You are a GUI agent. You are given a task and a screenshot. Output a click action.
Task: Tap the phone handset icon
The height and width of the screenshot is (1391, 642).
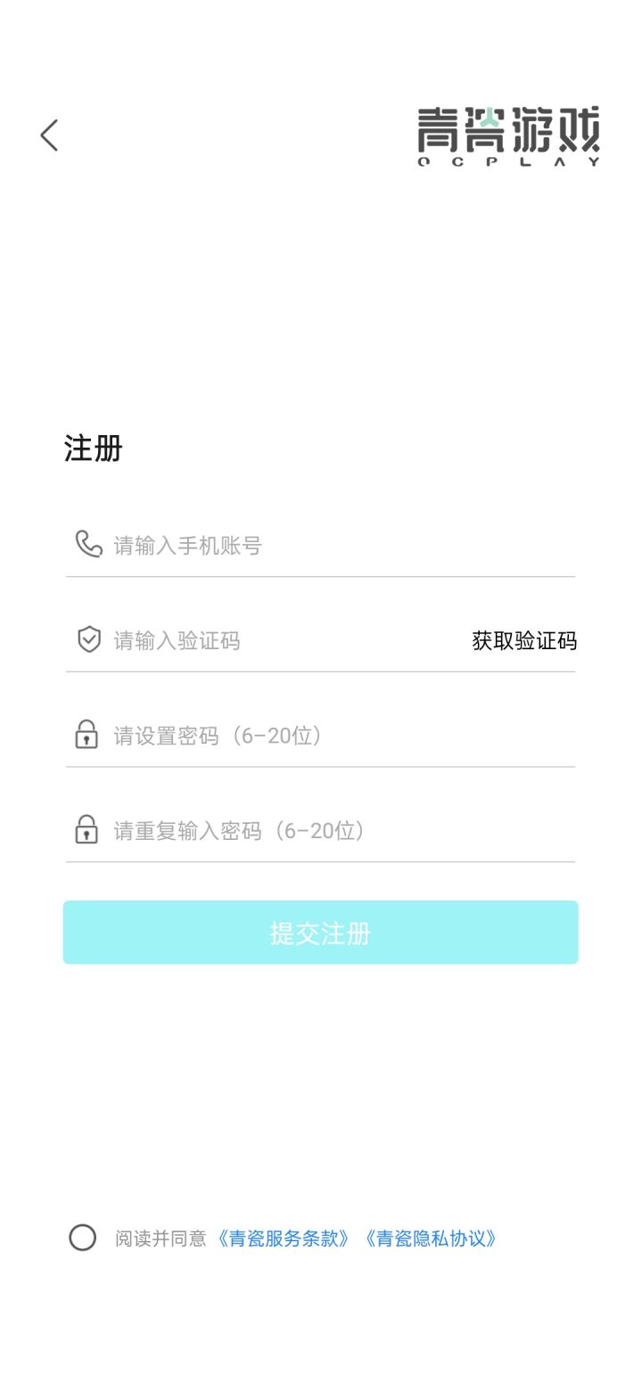point(88,544)
